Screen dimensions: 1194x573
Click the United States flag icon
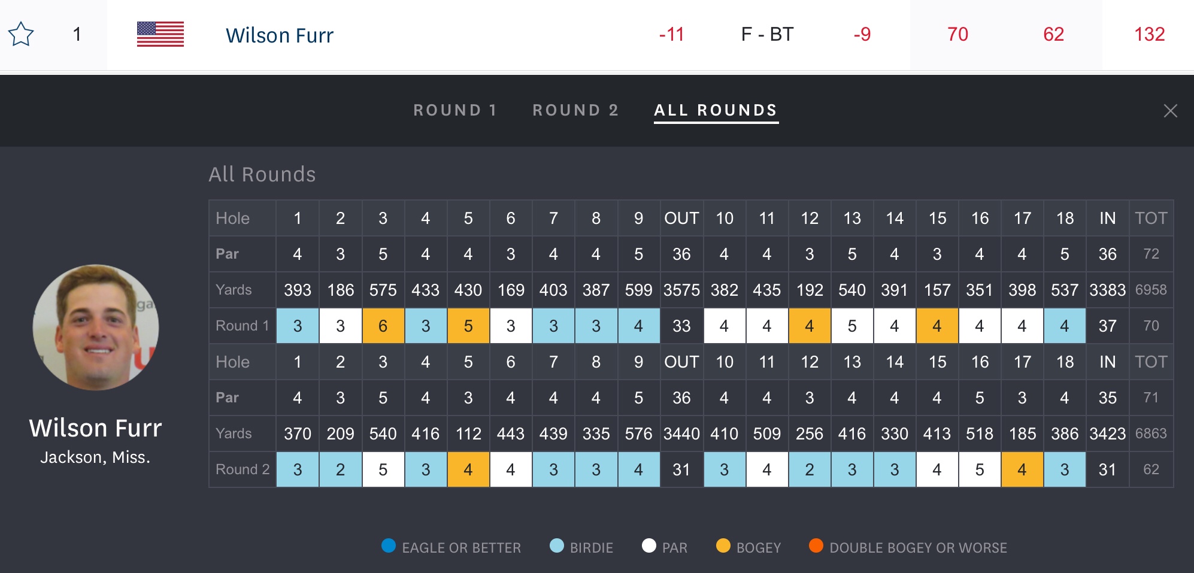coord(160,34)
